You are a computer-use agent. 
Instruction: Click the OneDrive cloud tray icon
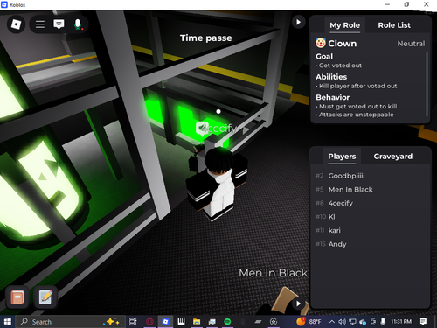coord(363,322)
